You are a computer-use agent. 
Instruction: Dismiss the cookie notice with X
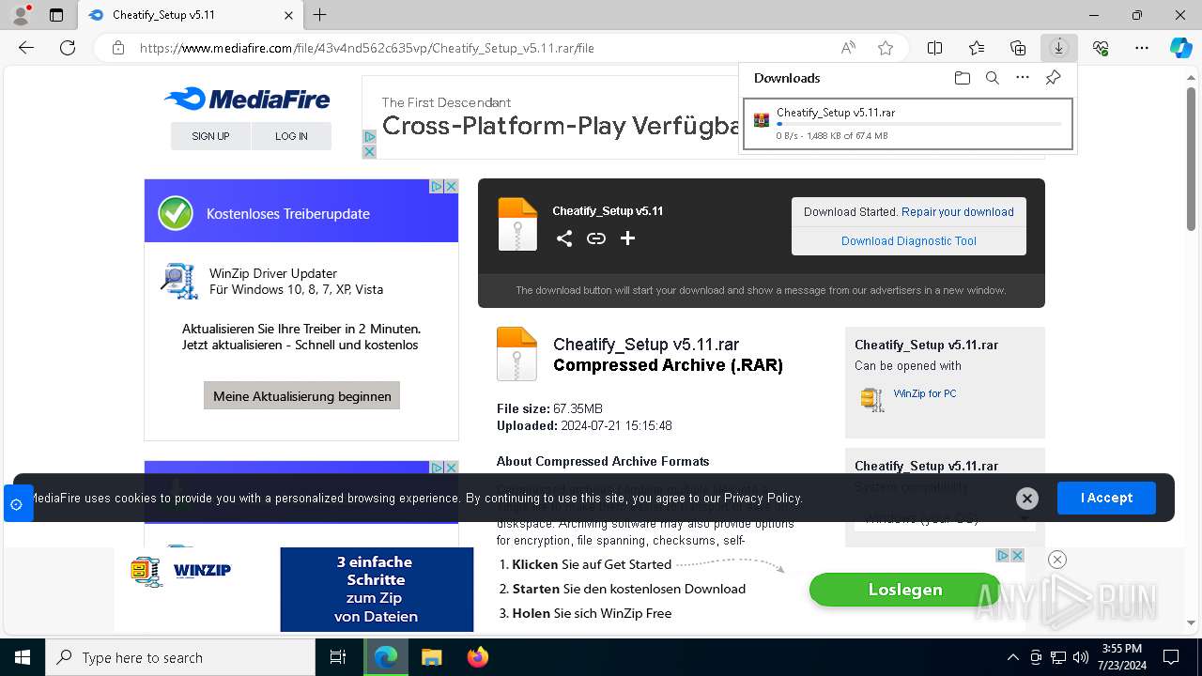1027,499
